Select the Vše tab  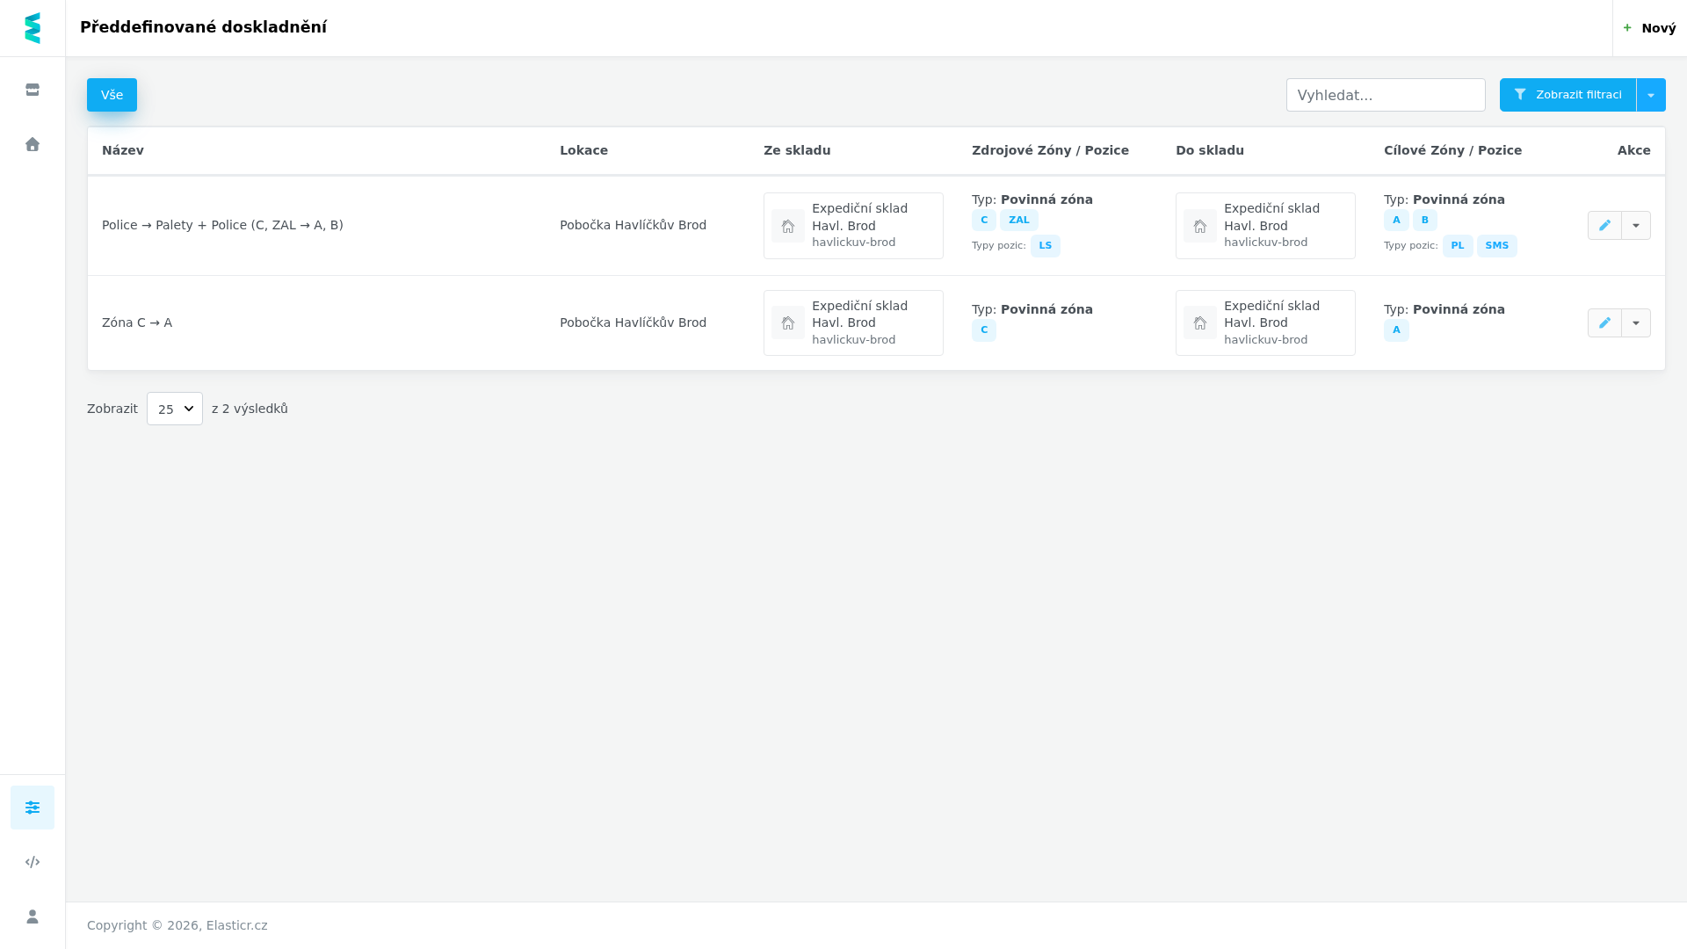112,95
